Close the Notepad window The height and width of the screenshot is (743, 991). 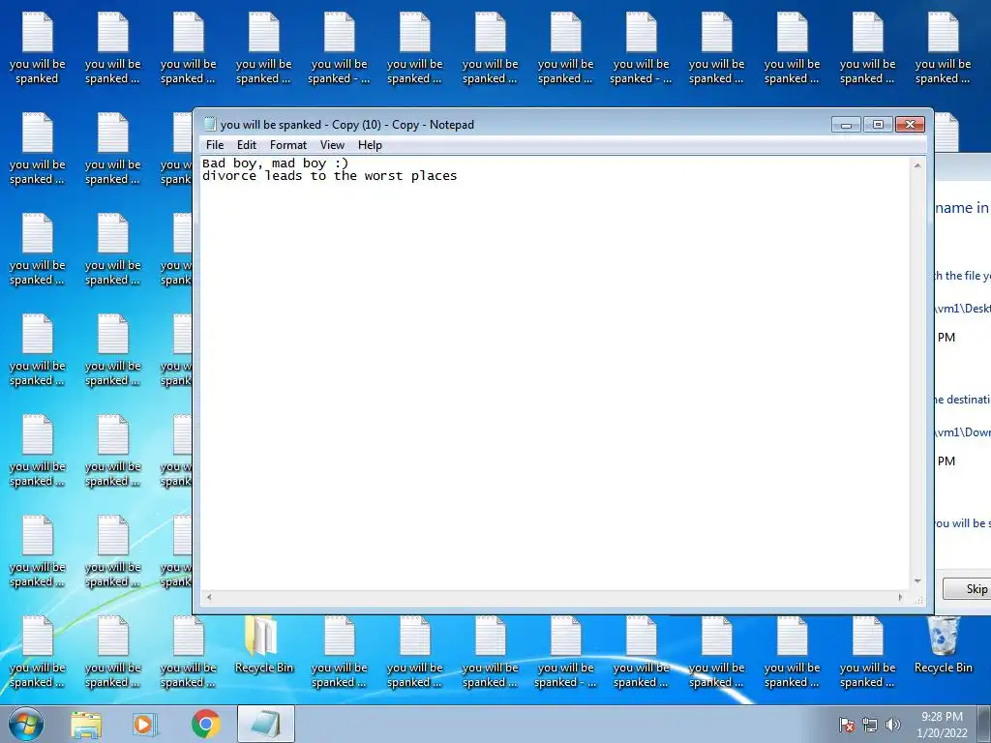pyautogui.click(x=910, y=125)
